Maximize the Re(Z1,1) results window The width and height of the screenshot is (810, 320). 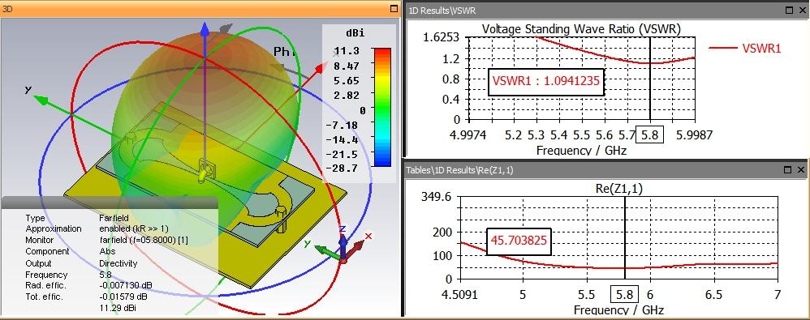788,170
